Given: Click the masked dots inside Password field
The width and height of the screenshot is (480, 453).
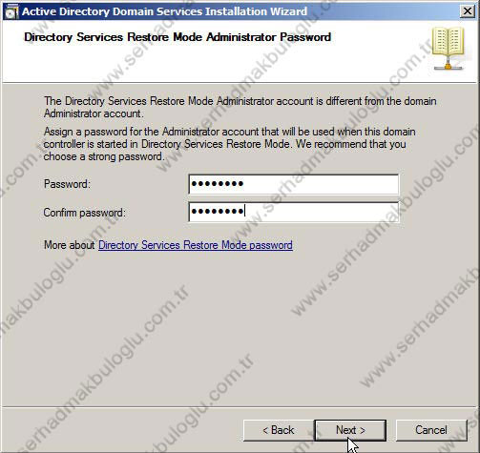Looking at the screenshot, I should (218, 184).
